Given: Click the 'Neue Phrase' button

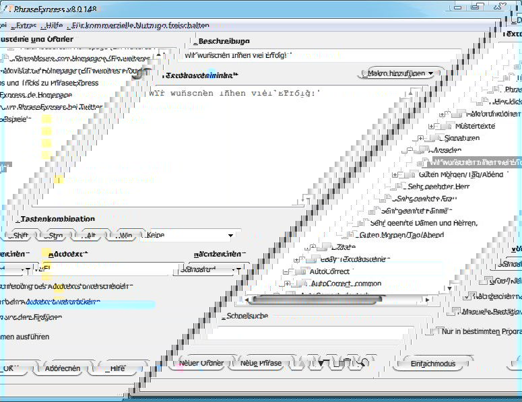Looking at the screenshot, I should tap(261, 363).
